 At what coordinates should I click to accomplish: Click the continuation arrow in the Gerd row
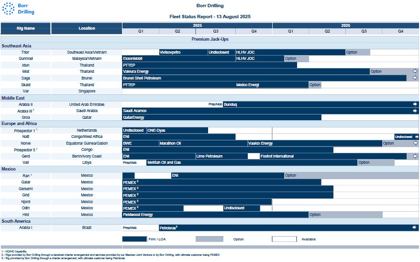(x=415, y=156)
